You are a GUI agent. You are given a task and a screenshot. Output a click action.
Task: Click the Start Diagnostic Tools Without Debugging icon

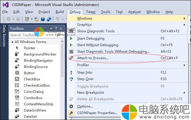pyautogui.click(x=71, y=52)
